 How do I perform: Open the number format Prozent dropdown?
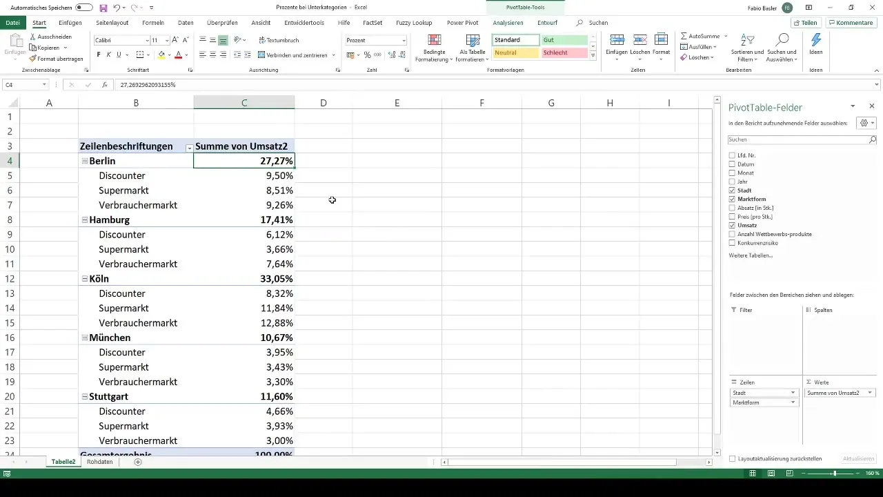click(x=404, y=41)
